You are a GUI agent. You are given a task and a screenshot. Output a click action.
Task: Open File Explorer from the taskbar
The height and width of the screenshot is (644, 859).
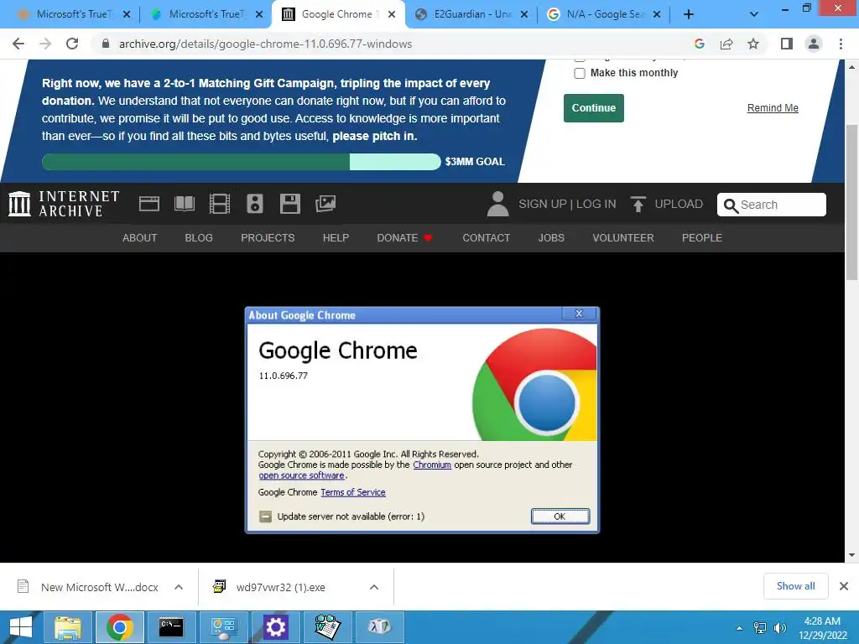click(x=67, y=627)
